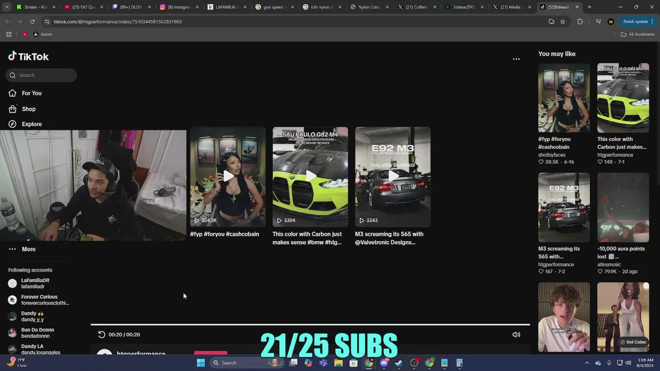Switch to the Twitch (99+) DLOU tab
This screenshot has width=660, height=371.
130,7
